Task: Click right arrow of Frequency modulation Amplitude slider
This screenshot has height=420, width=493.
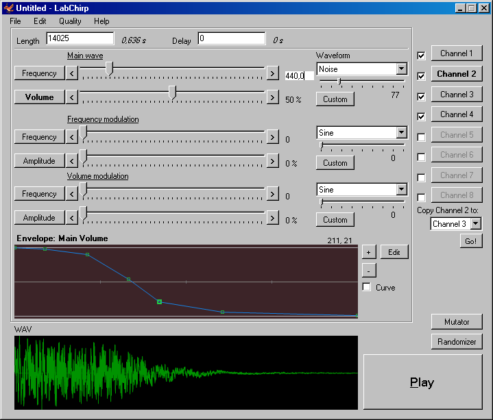Action: 272,160
